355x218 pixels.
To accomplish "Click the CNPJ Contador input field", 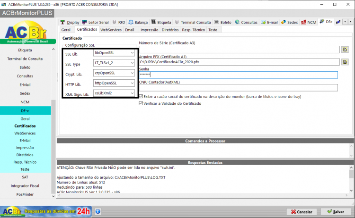I will click(x=239, y=88).
